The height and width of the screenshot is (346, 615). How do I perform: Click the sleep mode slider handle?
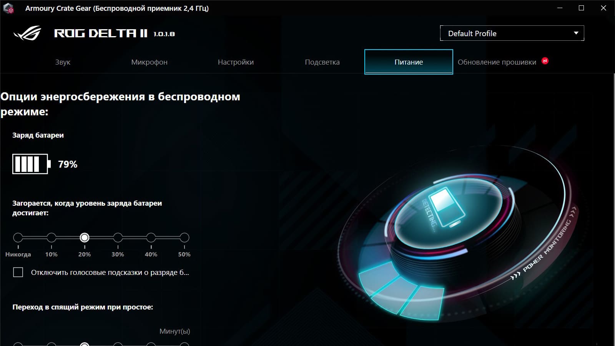coord(85,344)
